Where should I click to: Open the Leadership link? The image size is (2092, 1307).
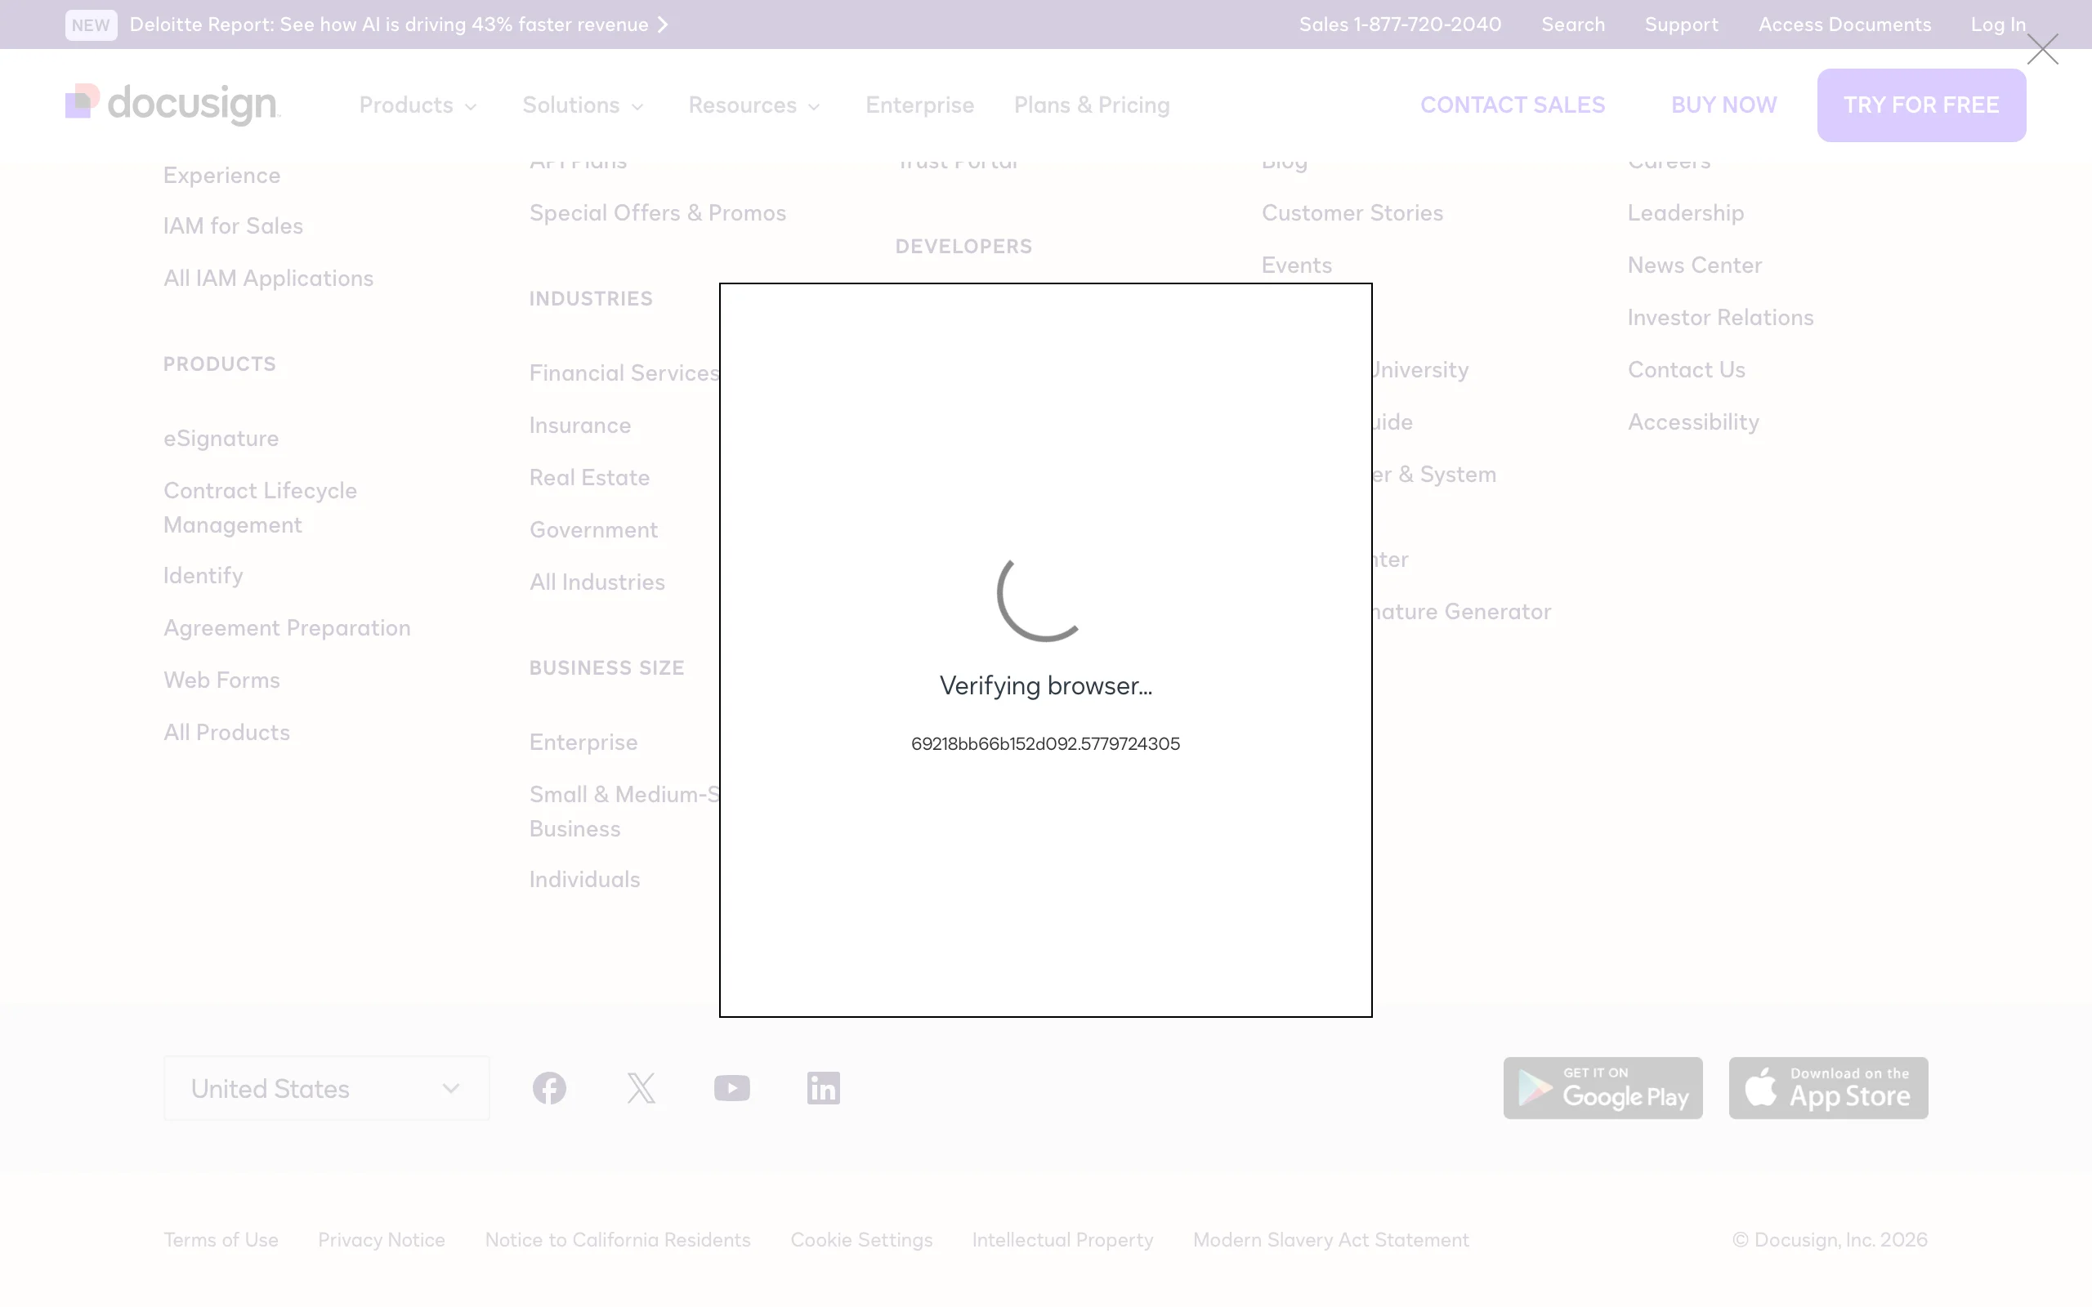click(1686, 212)
